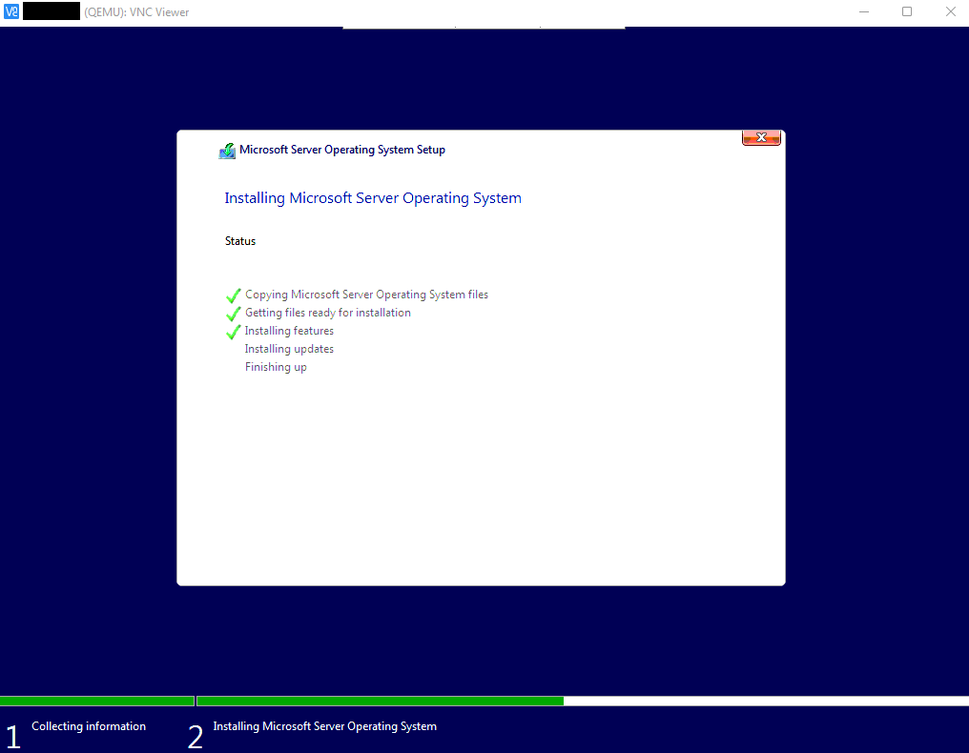The height and width of the screenshot is (753, 969).
Task: Click the 'Copying Microsoft Server Operating System files' text
Action: tap(366, 295)
